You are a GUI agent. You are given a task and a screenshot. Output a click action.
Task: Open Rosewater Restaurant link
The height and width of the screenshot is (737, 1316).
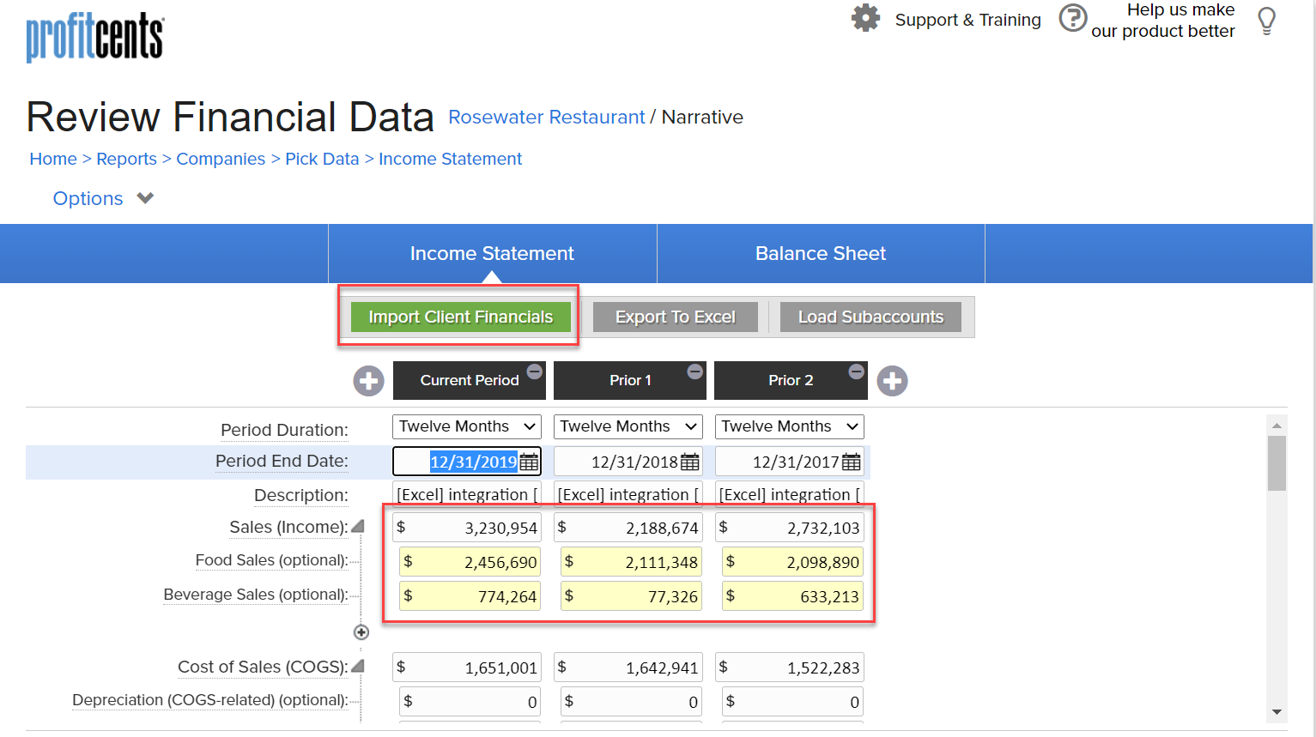click(x=546, y=118)
